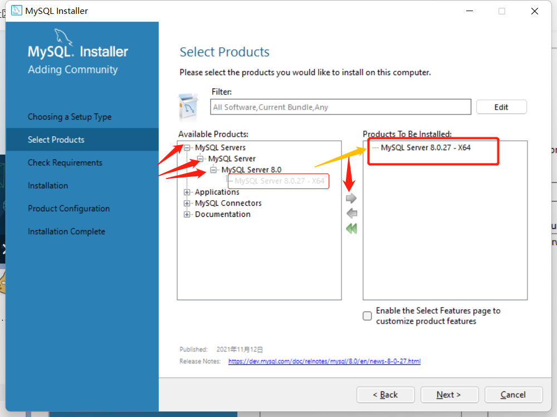Select the Applications tree label
This screenshot has width=557, height=417.
point(217,192)
